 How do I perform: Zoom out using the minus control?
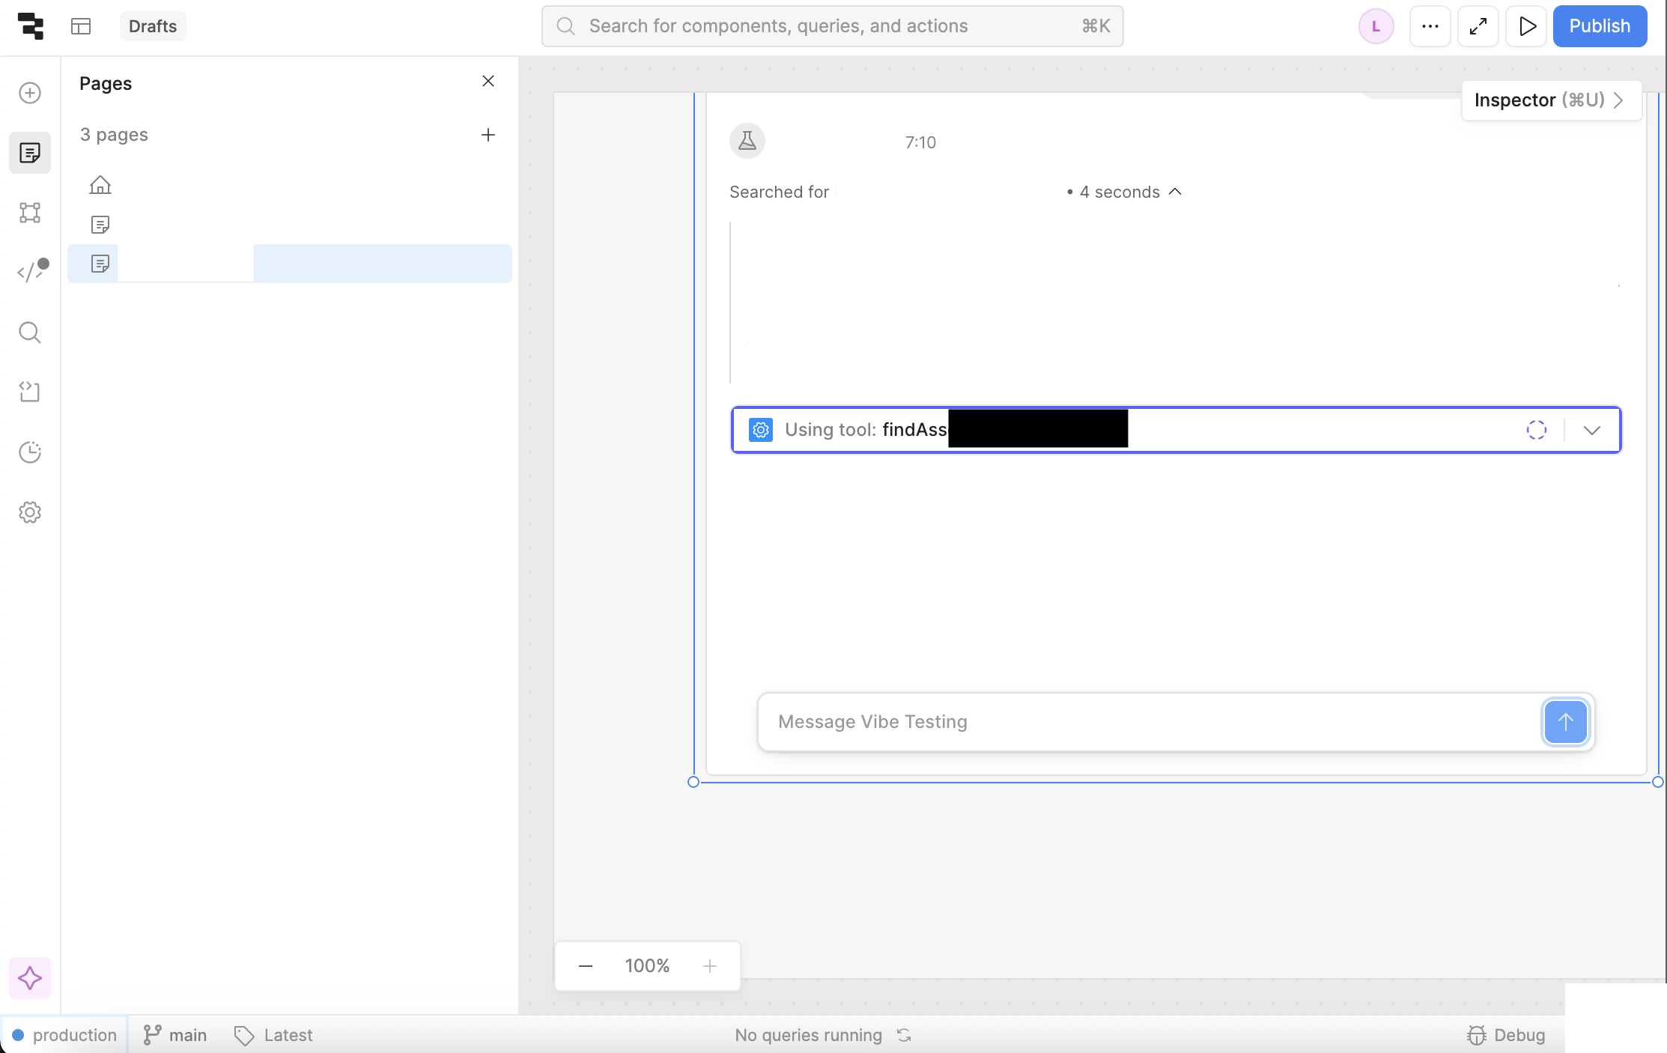[585, 966]
